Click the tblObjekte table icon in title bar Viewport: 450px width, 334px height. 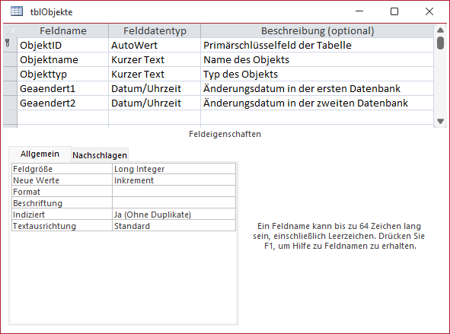(x=17, y=11)
